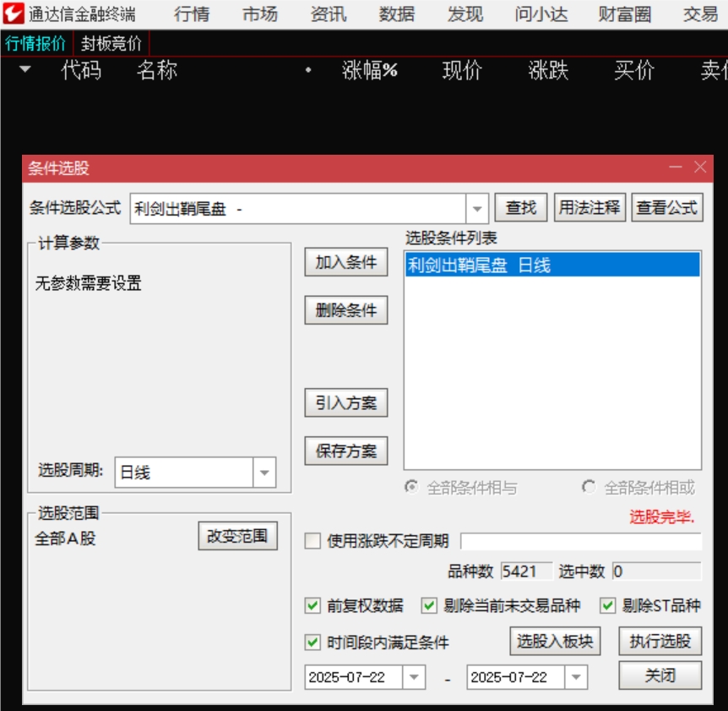This screenshot has height=711, width=728.
Task: Click the 引入方案 button
Action: coord(346,403)
